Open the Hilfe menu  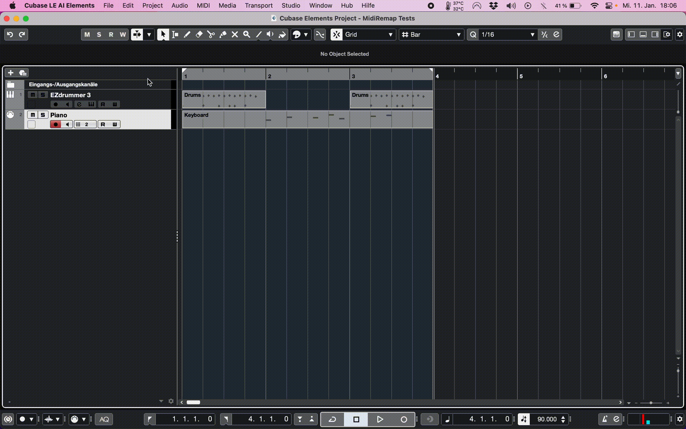[368, 5]
